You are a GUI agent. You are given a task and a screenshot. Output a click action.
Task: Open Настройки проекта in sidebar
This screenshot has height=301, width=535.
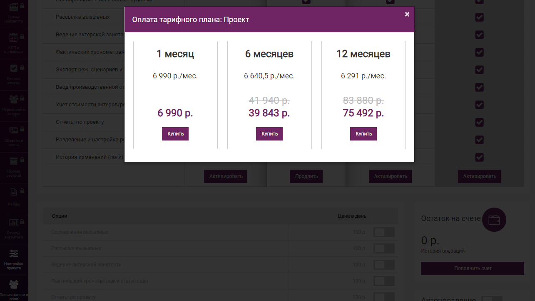tap(14, 260)
